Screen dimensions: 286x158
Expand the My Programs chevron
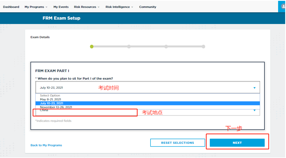coord(46,7)
